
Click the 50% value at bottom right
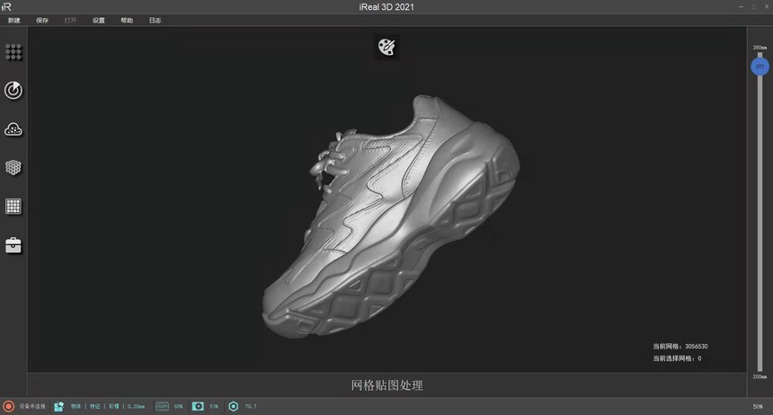pyautogui.click(x=758, y=407)
